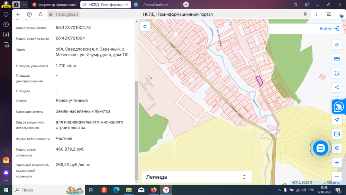Click the sidebar account Войти avatar

click(x=6, y=5)
